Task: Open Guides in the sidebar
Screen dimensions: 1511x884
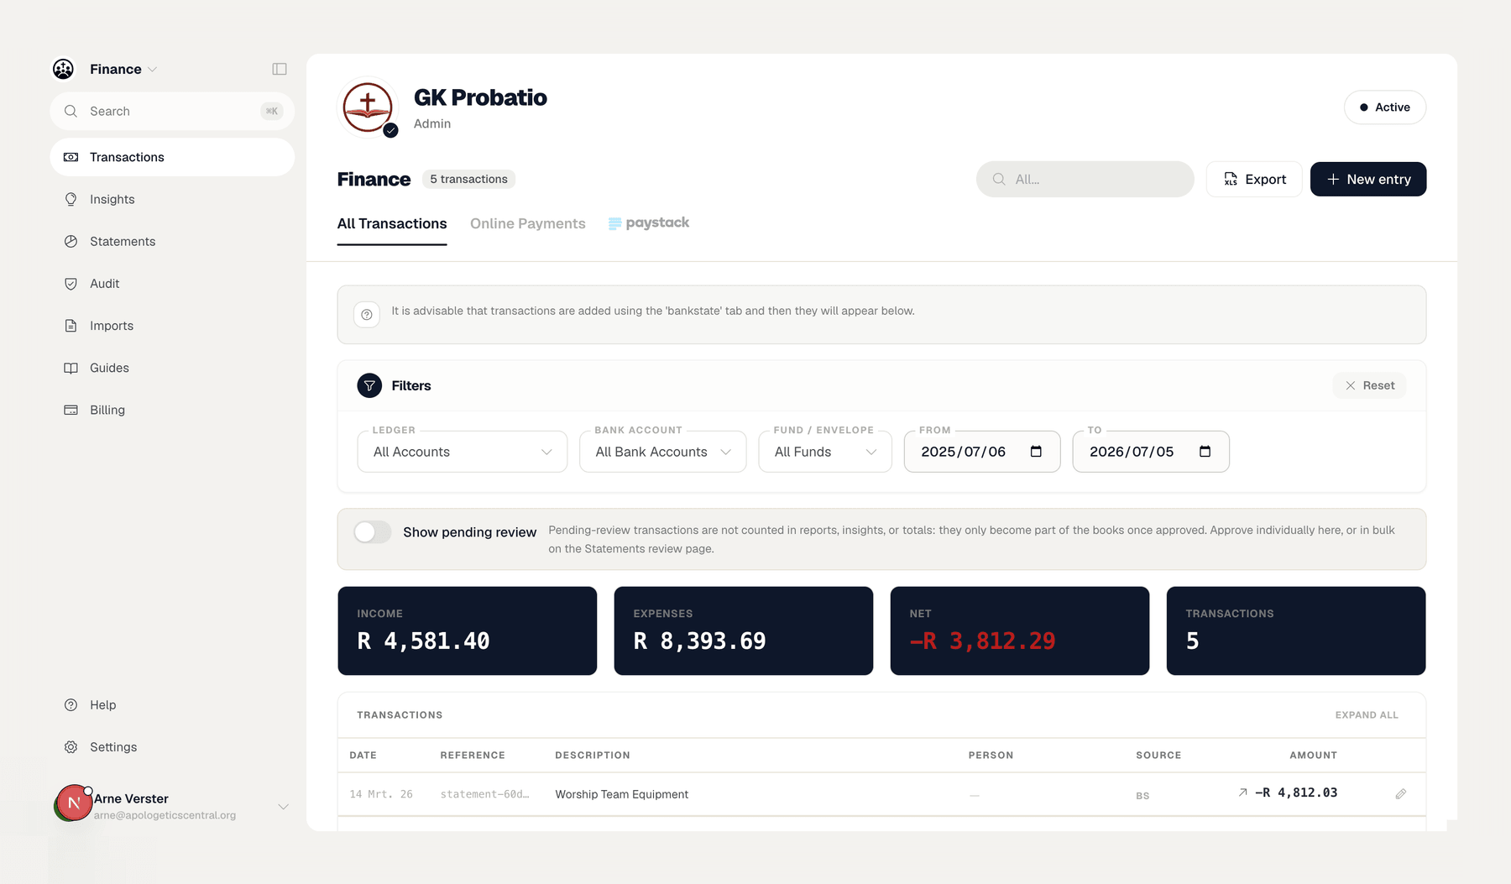Action: [x=172, y=368]
